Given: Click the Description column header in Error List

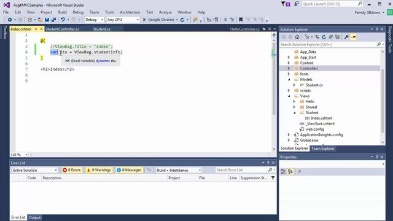Looking at the screenshot, I should click(x=52, y=178).
